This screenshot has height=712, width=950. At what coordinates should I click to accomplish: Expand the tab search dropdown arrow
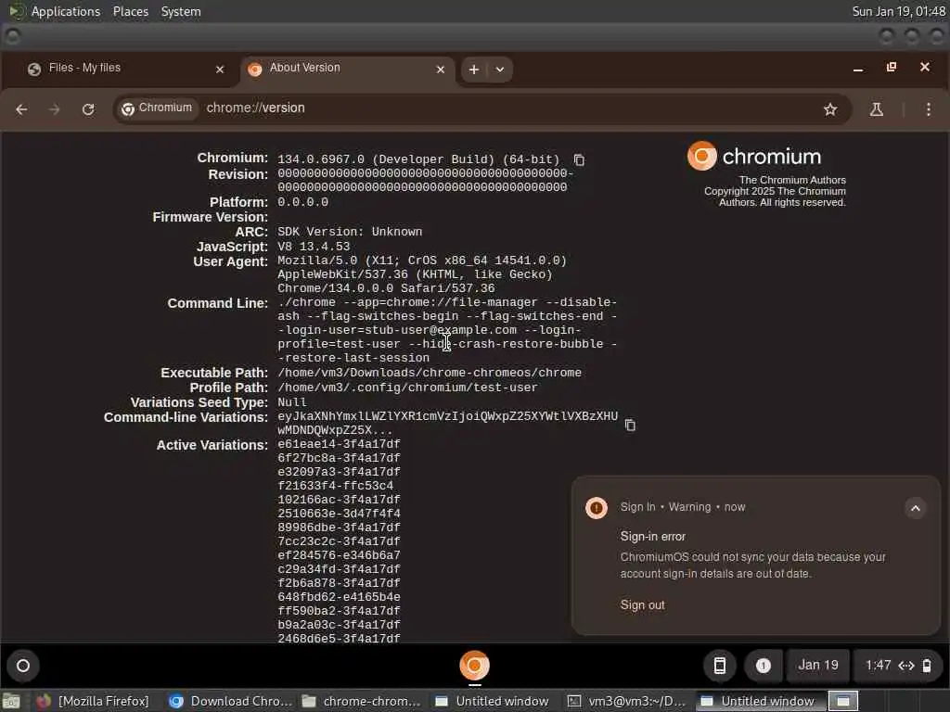(500, 70)
